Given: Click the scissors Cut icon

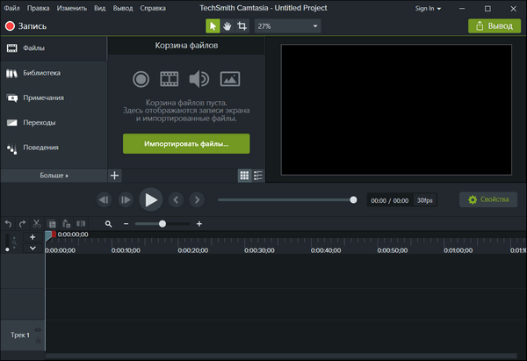Looking at the screenshot, I should tap(37, 224).
